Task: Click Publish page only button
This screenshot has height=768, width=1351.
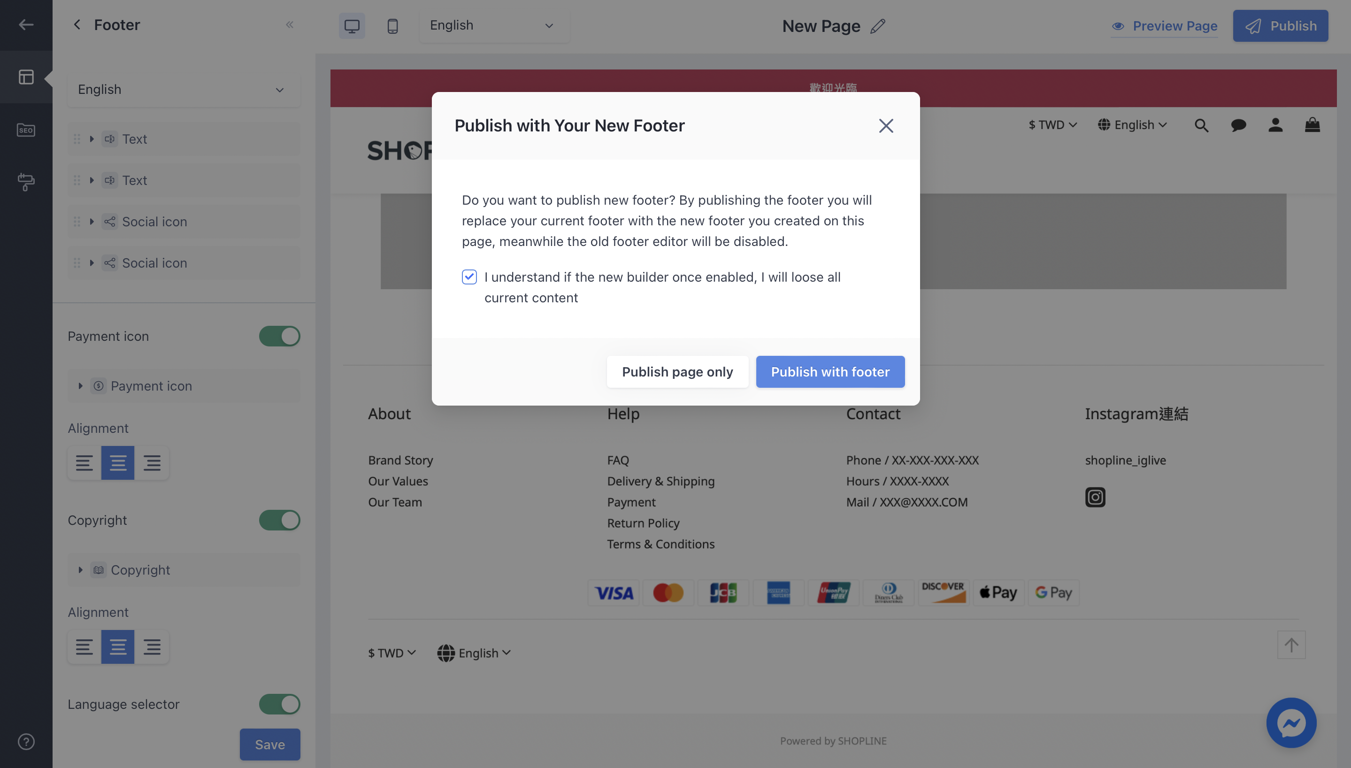Action: coord(678,371)
